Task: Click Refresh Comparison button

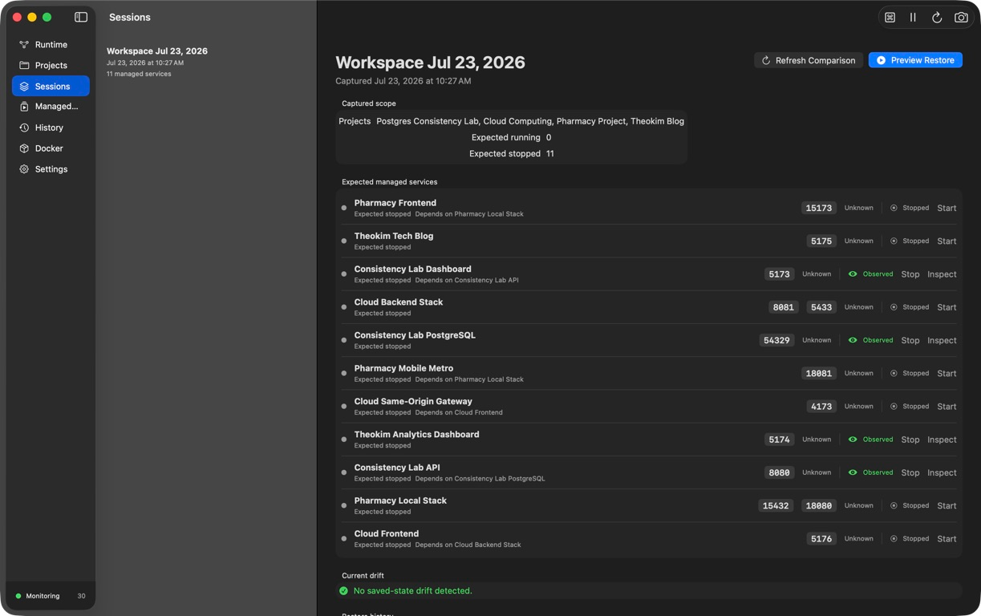Action: 809,60
